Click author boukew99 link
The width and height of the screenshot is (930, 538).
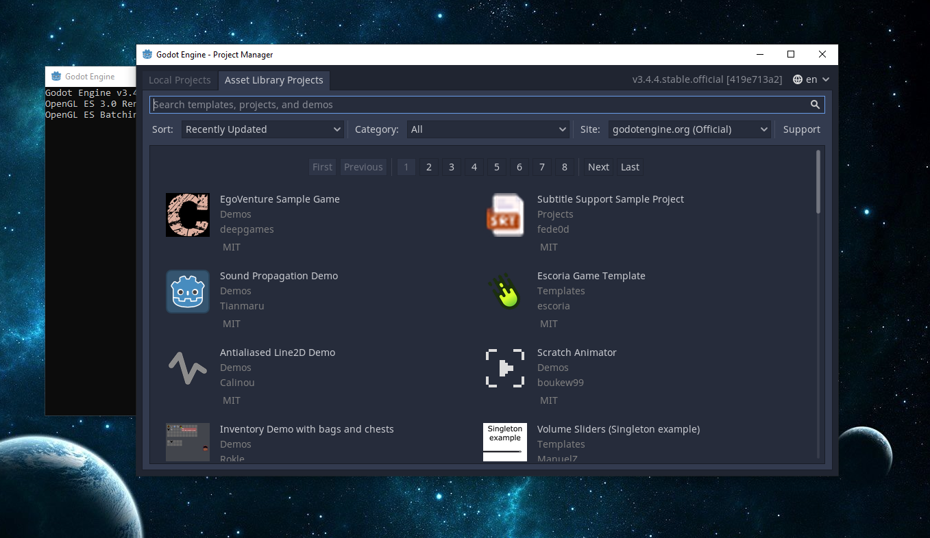561,383
